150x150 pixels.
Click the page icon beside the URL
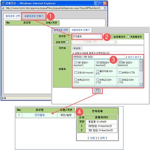coord(3,8)
